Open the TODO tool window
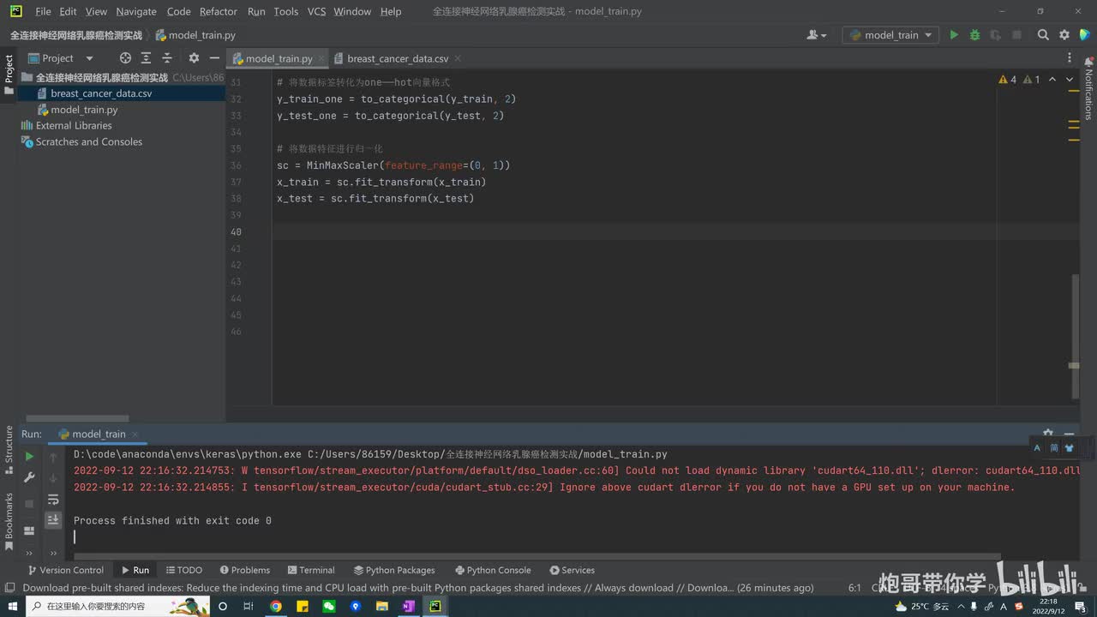This screenshot has width=1097, height=617. tap(184, 570)
